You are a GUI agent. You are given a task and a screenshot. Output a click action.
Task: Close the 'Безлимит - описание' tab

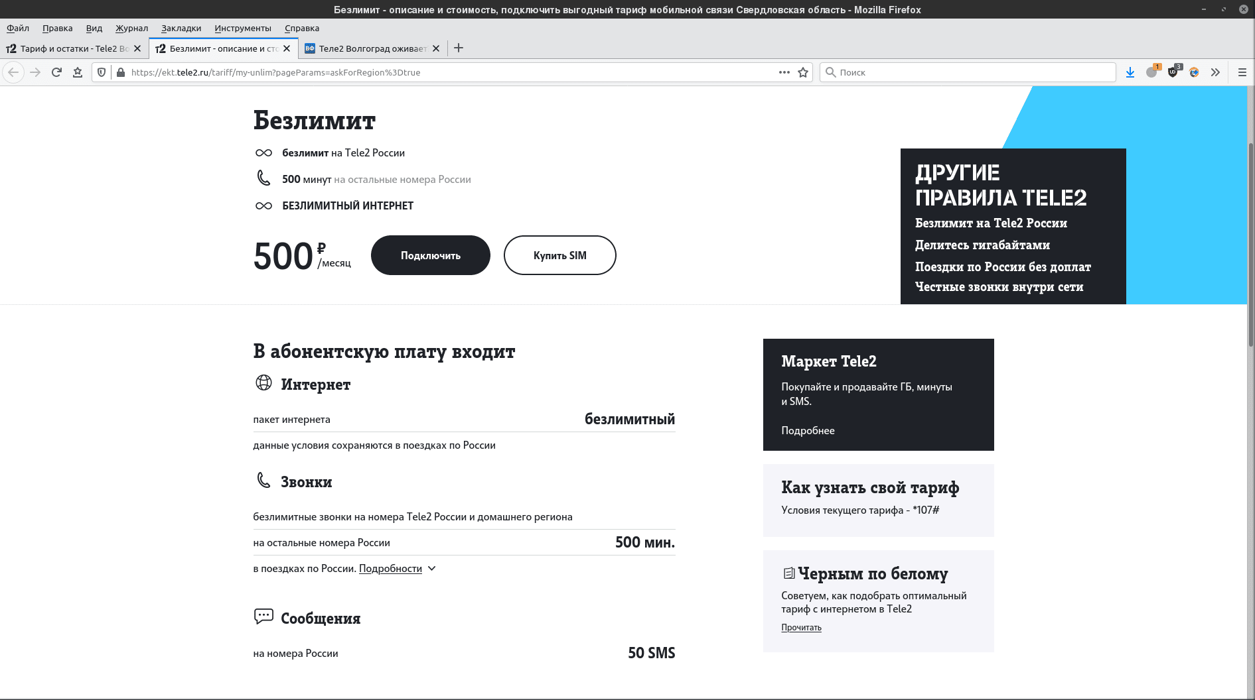point(287,48)
